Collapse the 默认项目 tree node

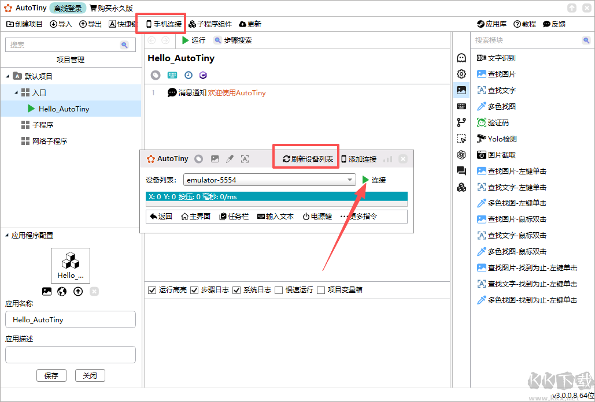click(x=8, y=76)
